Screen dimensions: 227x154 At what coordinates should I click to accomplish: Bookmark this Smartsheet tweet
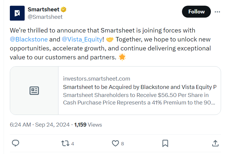(165, 144)
